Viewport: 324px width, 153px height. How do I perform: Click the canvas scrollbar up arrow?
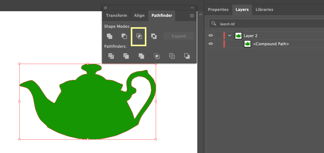click(x=200, y=15)
